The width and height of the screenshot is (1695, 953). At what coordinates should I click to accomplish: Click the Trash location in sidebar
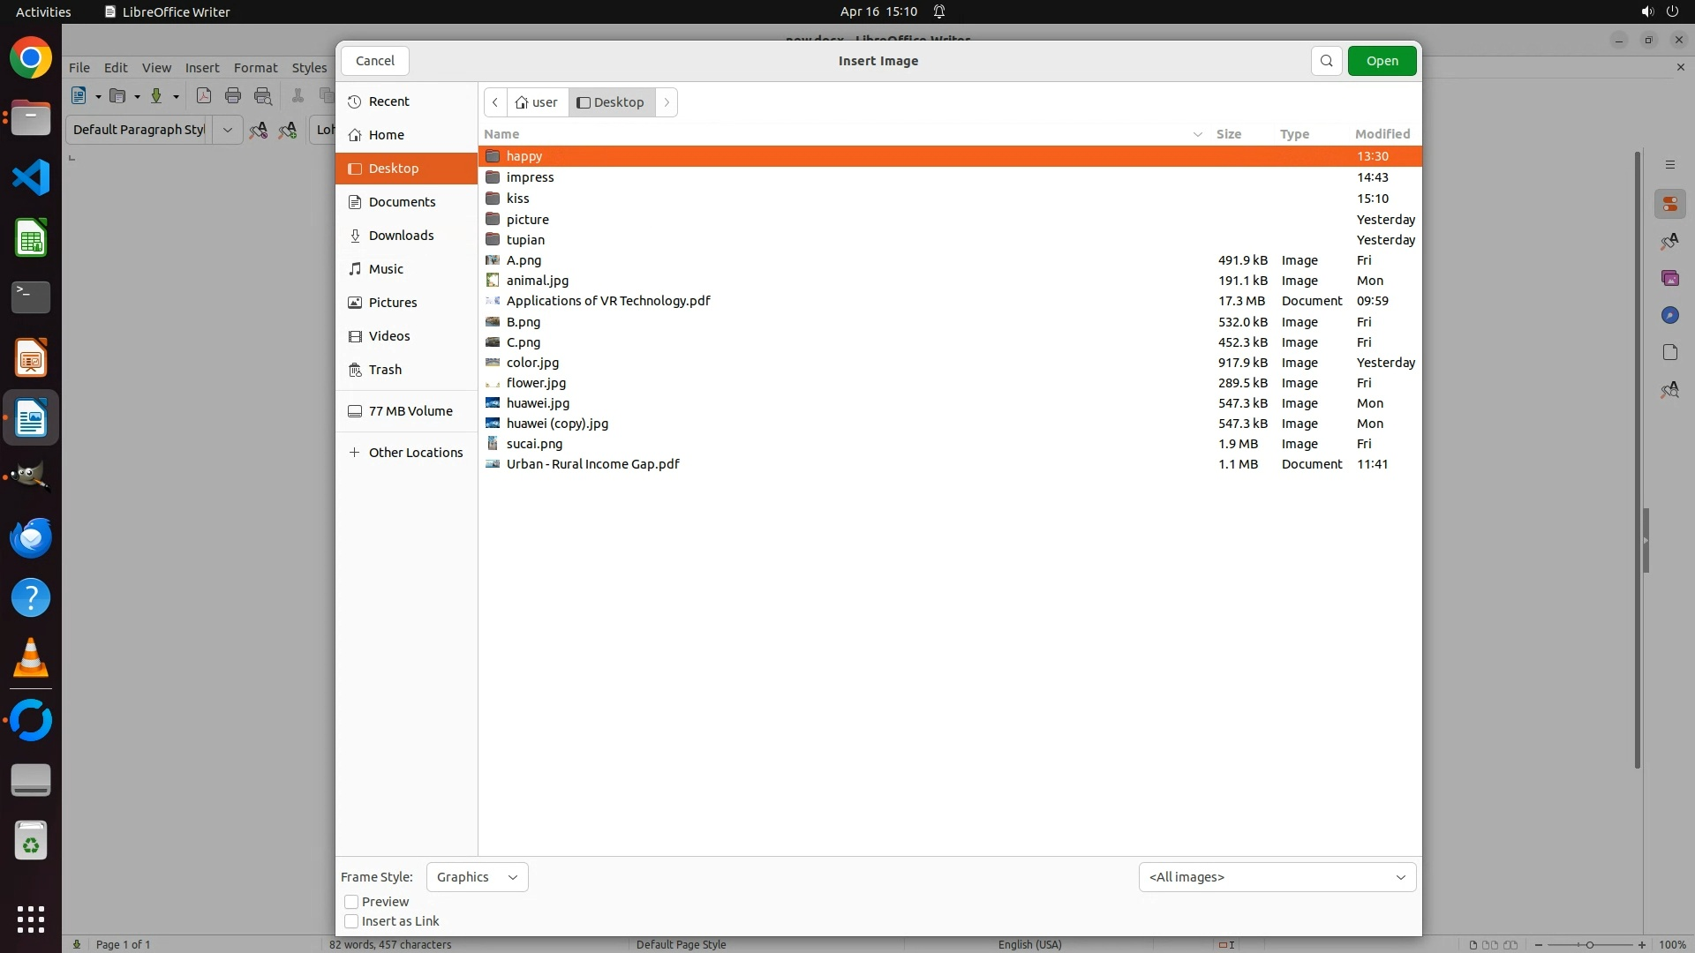point(385,370)
